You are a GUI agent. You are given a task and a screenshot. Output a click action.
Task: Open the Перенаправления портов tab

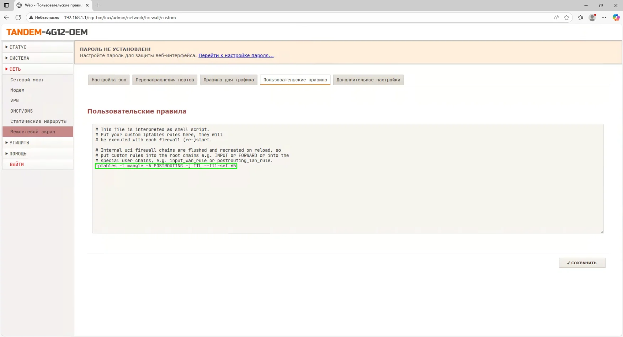click(x=165, y=80)
